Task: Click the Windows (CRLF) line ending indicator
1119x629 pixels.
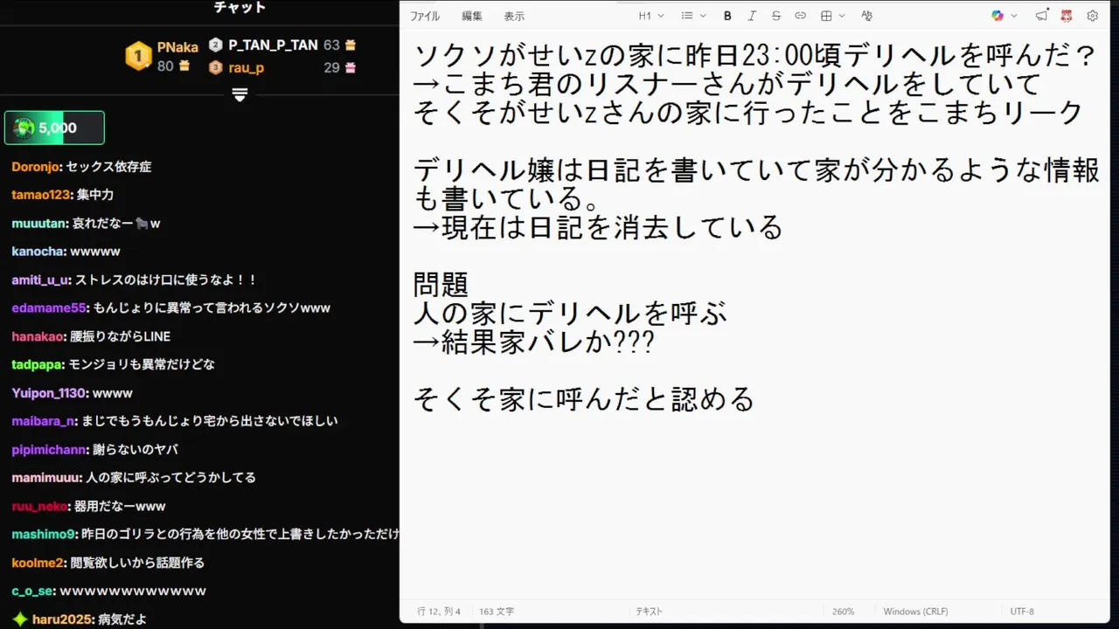Action: tap(915, 612)
